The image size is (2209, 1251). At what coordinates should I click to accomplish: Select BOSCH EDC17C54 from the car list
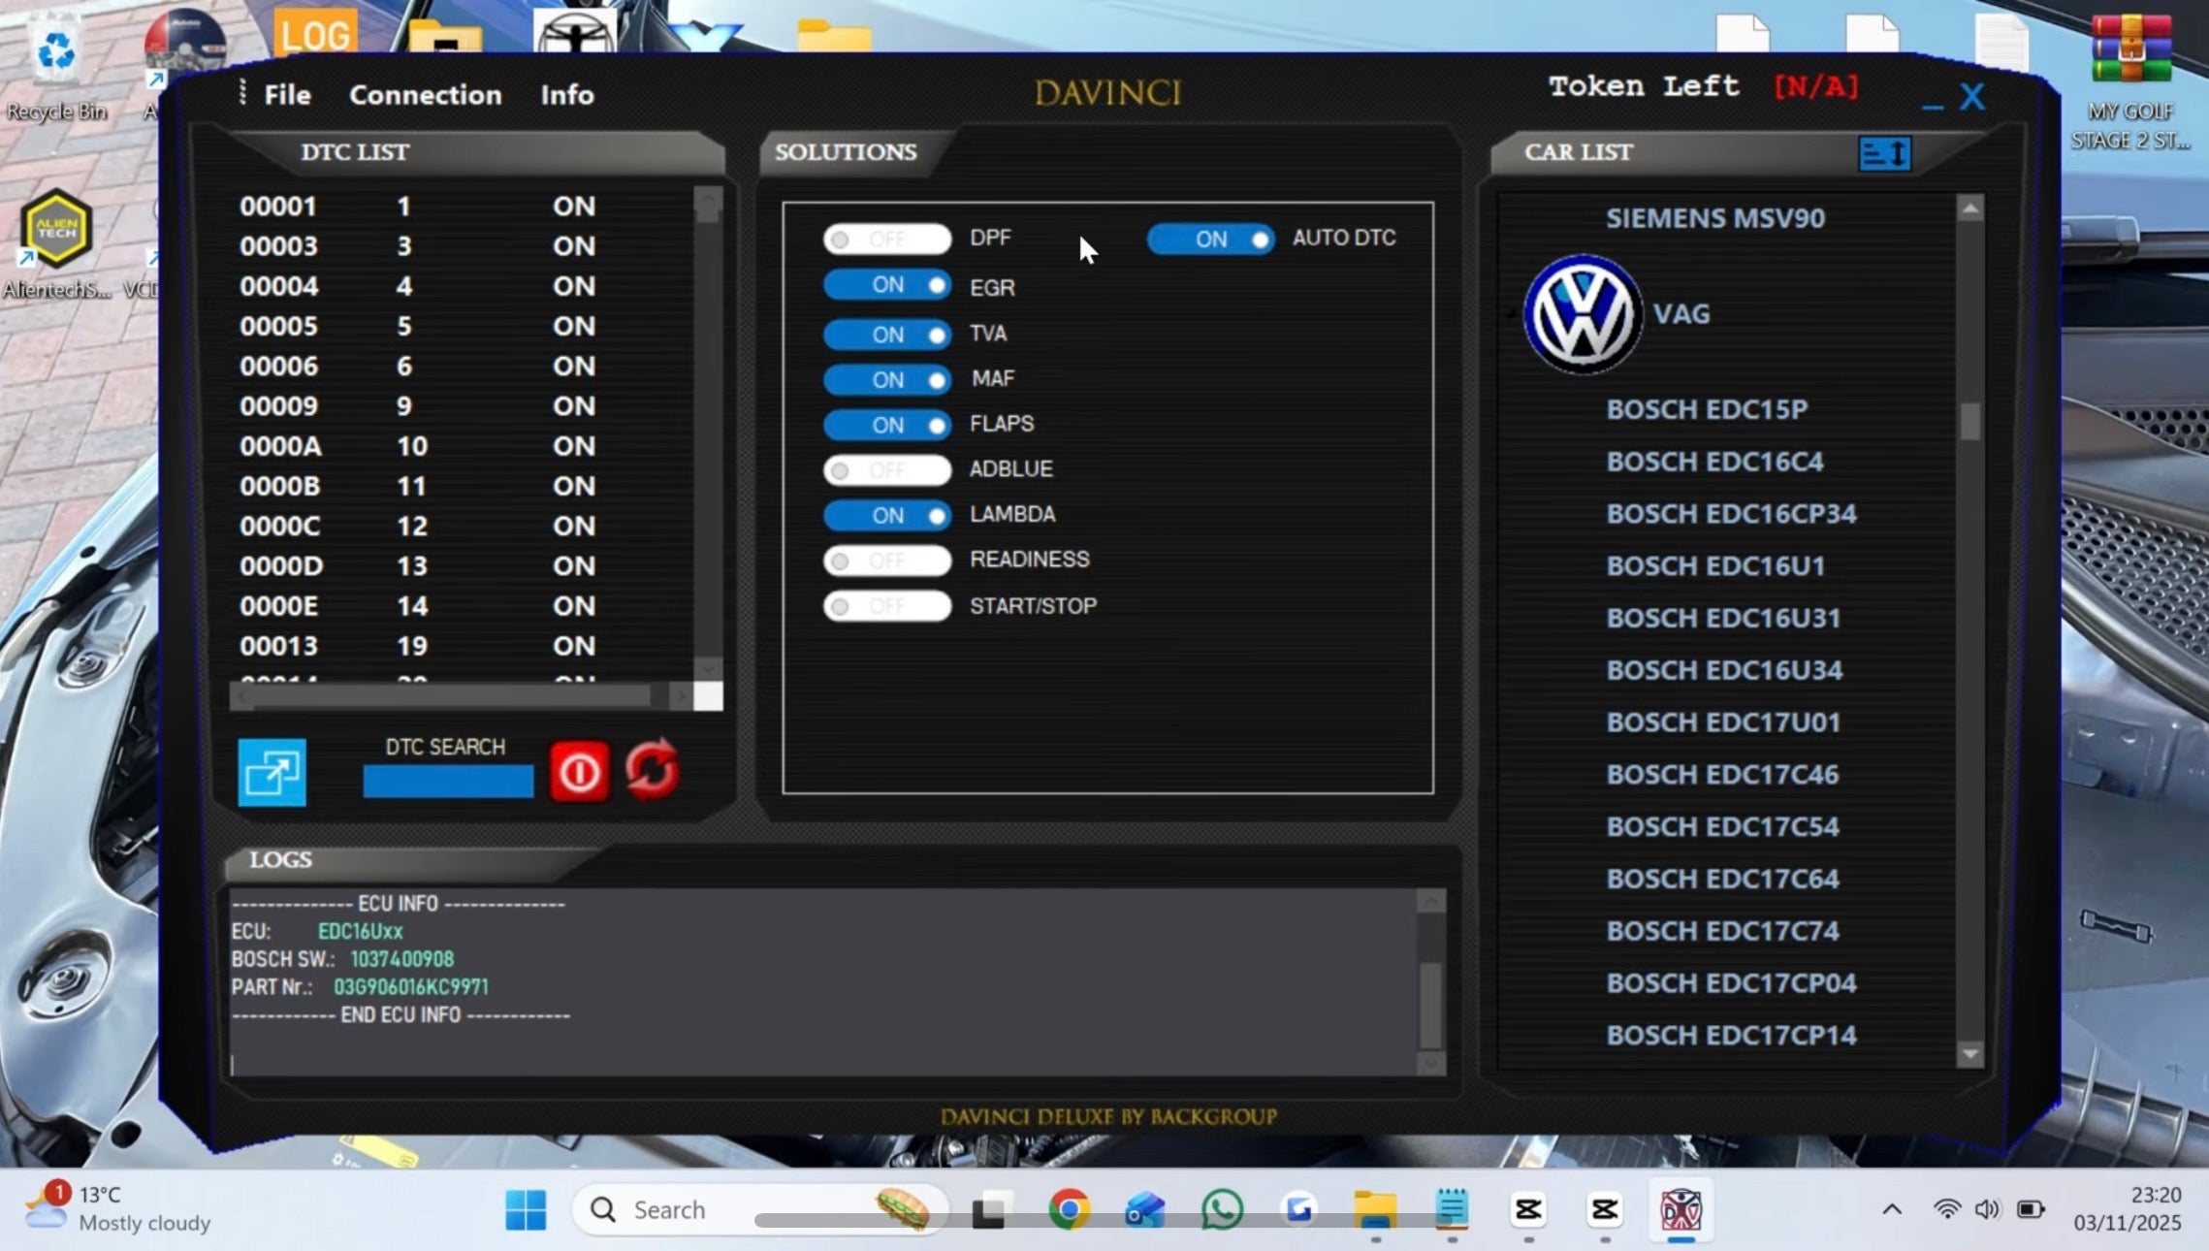pyautogui.click(x=1721, y=826)
